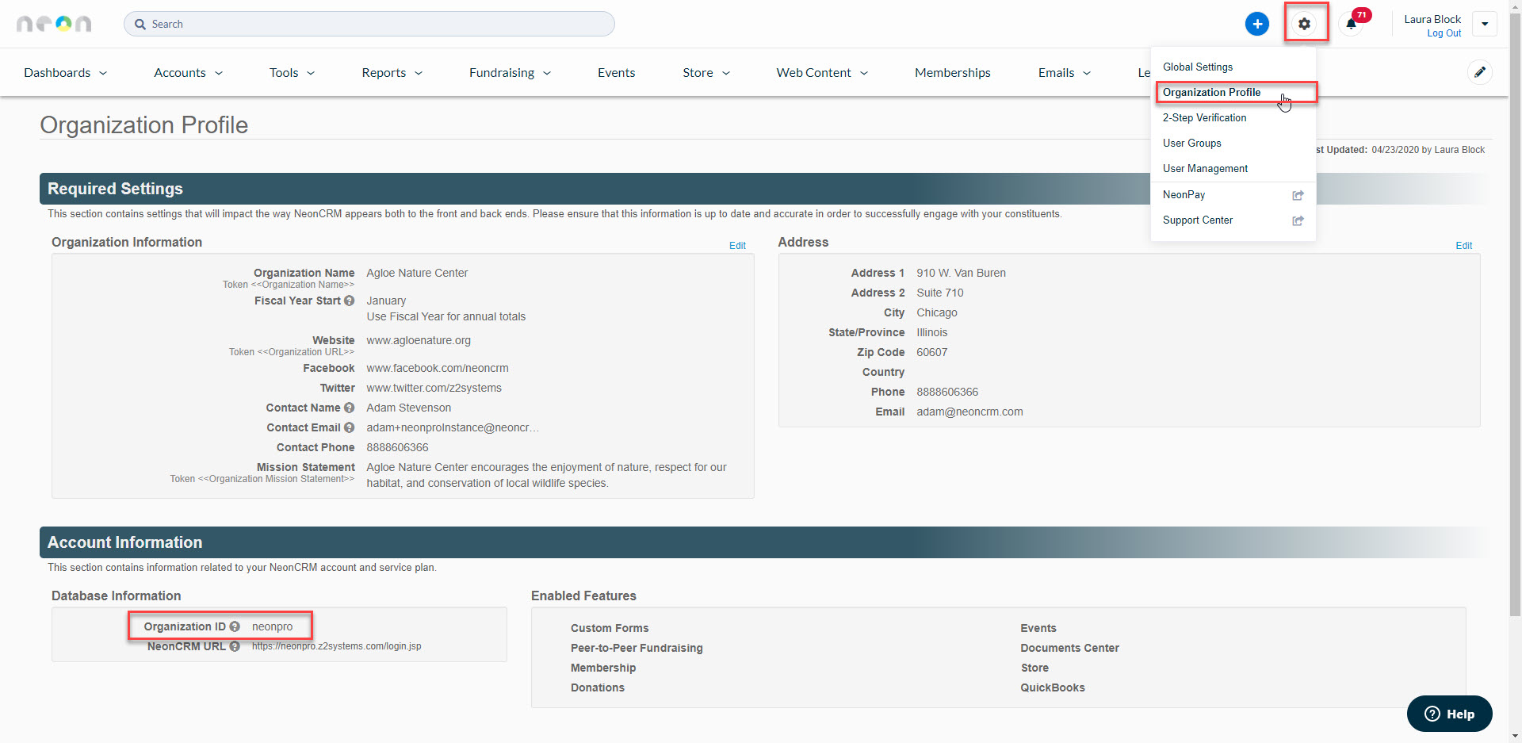1522x743 pixels.
Task: Click the www.agloenature.org website value
Action: (x=419, y=340)
